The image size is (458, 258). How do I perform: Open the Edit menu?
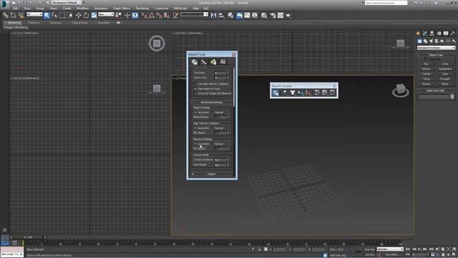[x=16, y=9]
